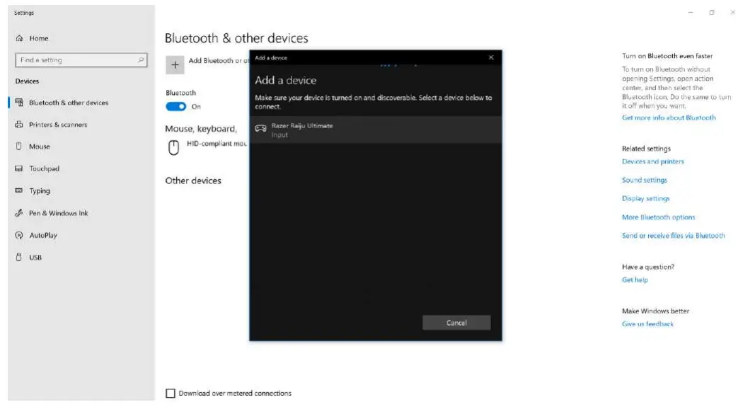Open Devices and printers link

coord(653,162)
